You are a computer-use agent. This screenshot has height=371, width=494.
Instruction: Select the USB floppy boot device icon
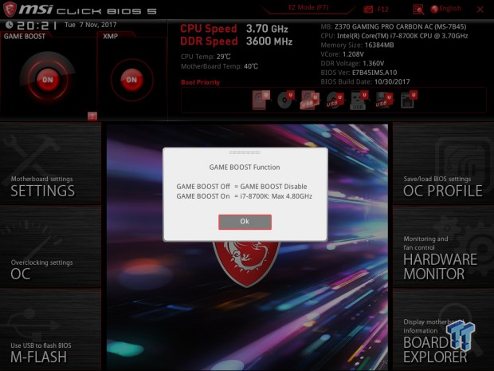point(383,101)
